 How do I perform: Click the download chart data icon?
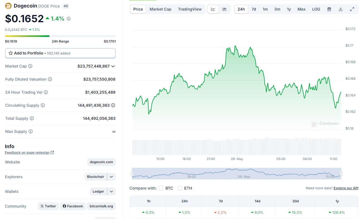(x=340, y=9)
